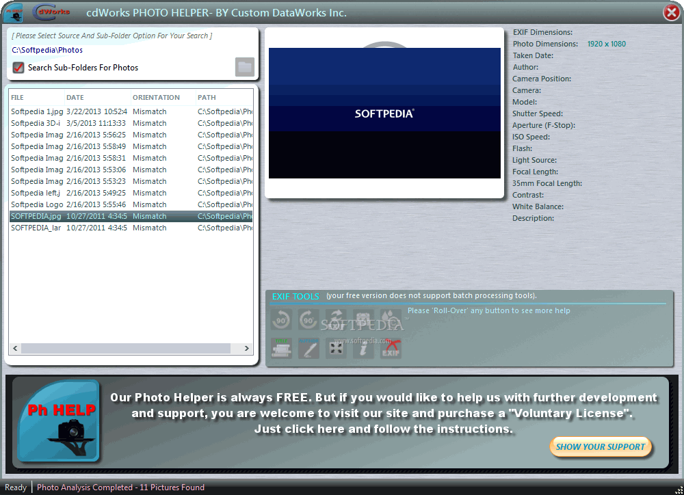Viewport: 684px width, 495px height.
Task: Select the Softpedia 1.jpg row
Action: 131,111
